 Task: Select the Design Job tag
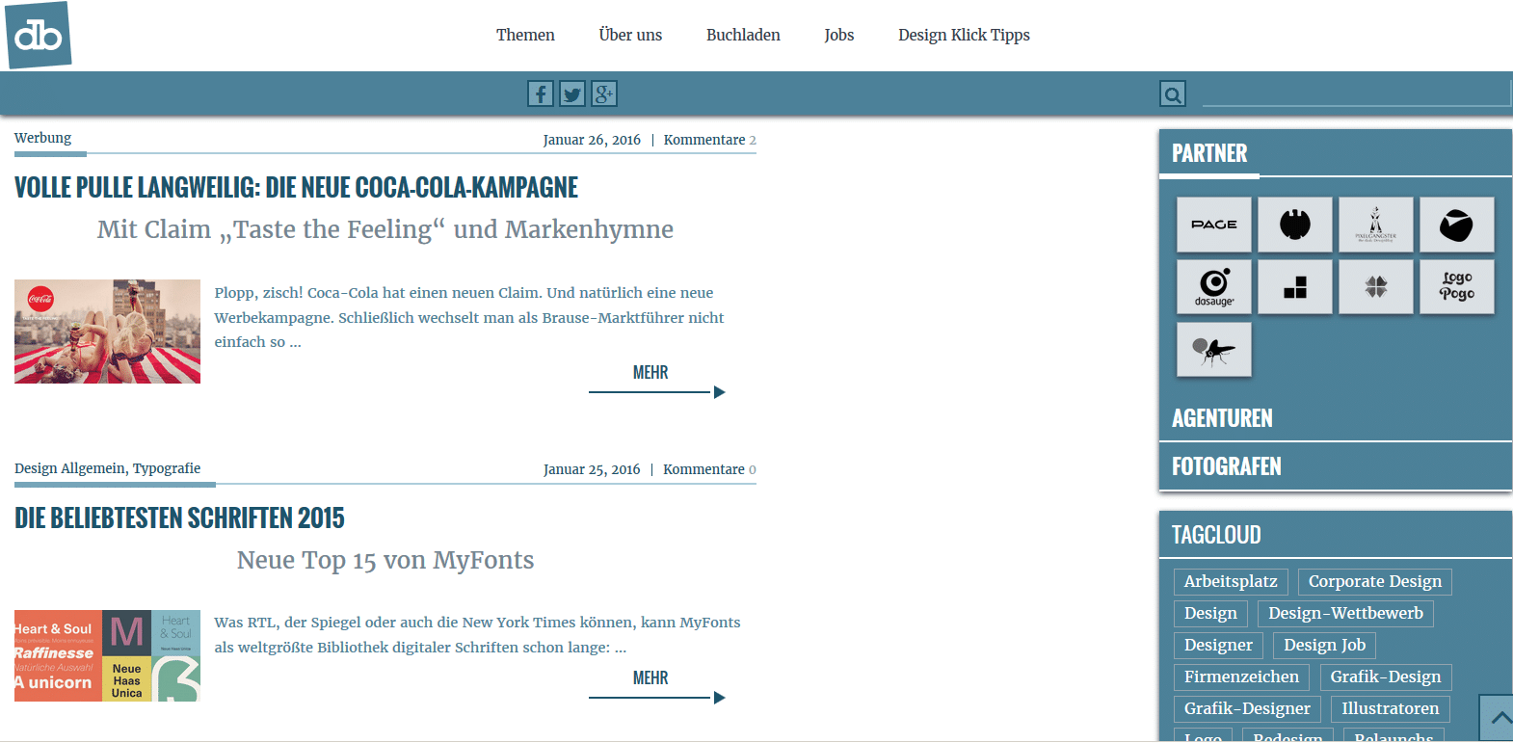pos(1325,645)
